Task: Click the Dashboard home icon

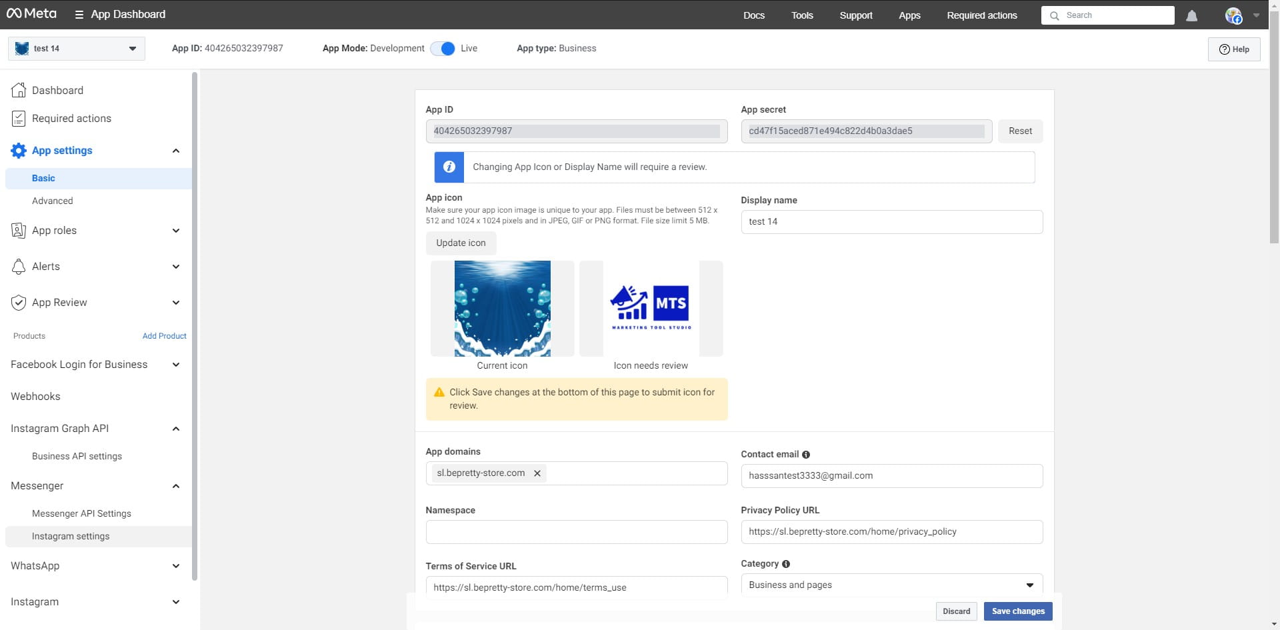Action: (19, 90)
